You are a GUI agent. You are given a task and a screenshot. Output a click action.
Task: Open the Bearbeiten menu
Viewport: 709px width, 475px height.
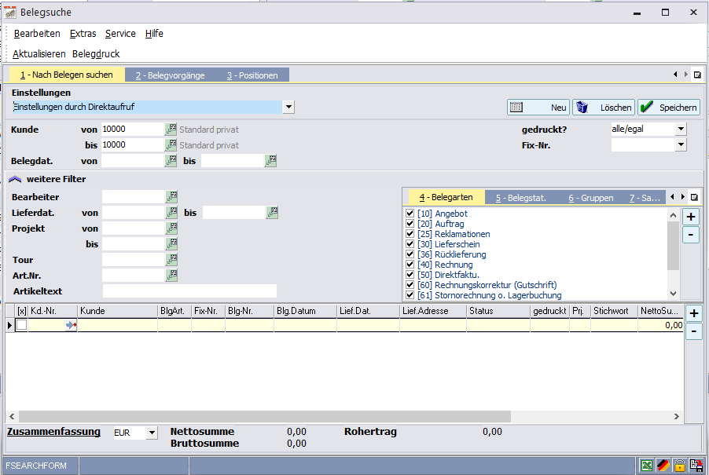tap(37, 34)
